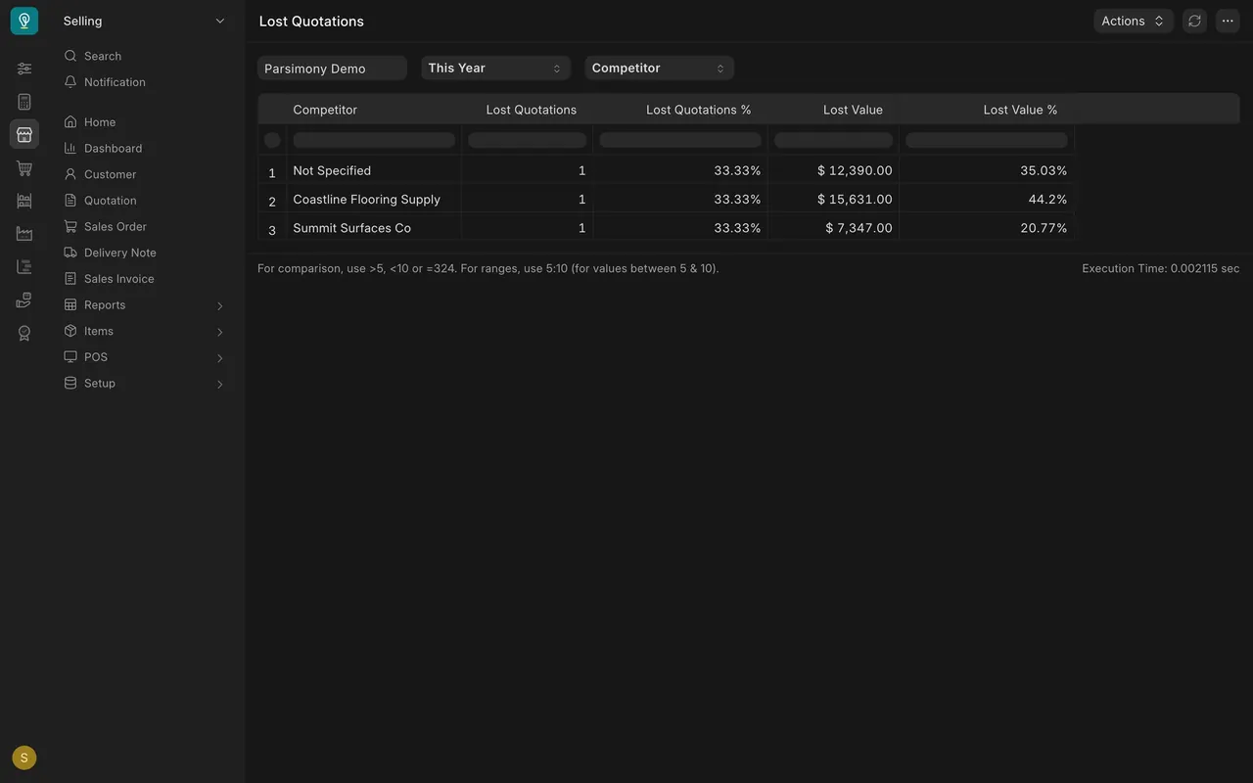Open the Actions dropdown

coord(1134,21)
